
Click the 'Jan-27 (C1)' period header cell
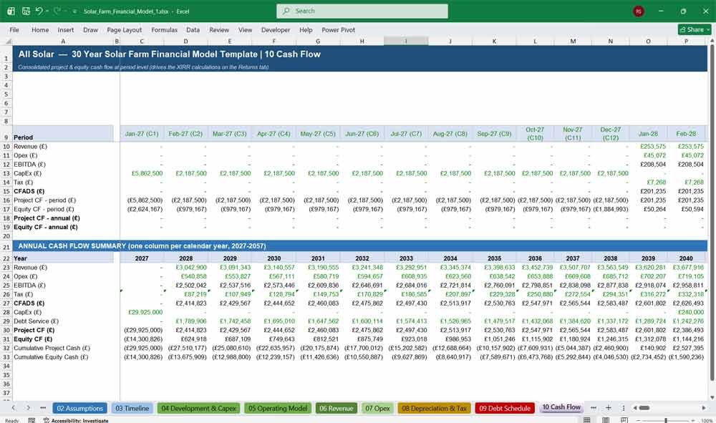(142, 134)
